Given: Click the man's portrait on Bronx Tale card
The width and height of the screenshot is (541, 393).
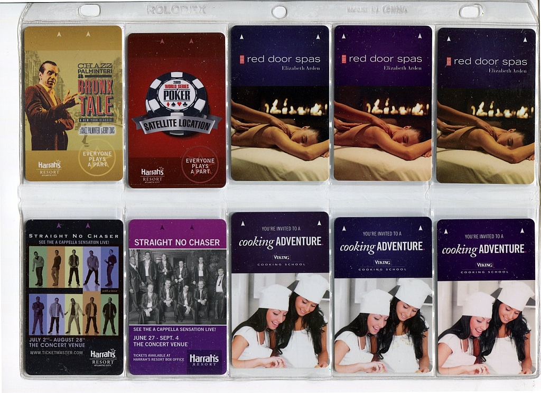Looking at the screenshot, I should pyautogui.click(x=51, y=106).
